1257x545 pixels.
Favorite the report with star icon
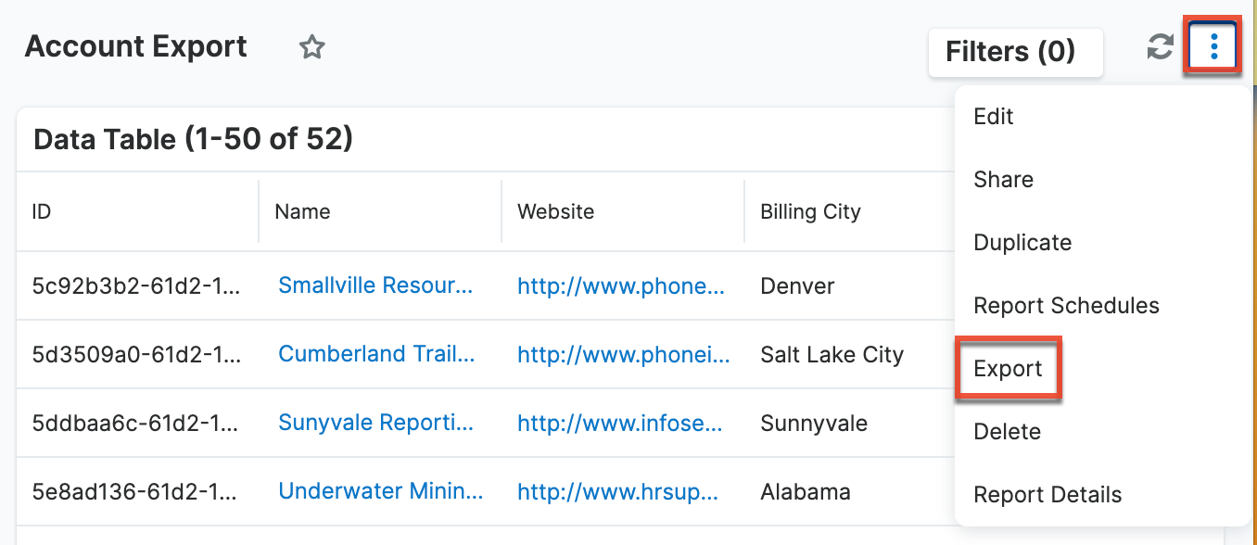click(311, 47)
